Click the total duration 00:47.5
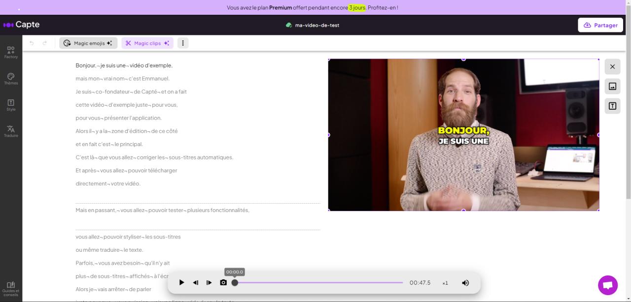 (420, 283)
